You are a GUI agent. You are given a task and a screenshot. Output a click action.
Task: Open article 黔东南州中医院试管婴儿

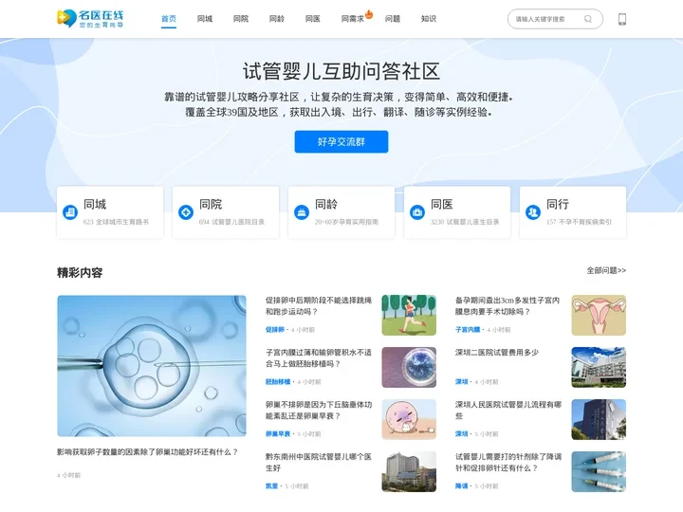(319, 463)
